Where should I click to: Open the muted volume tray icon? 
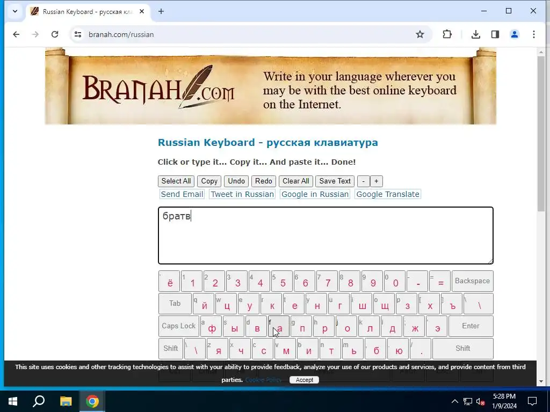click(480, 401)
